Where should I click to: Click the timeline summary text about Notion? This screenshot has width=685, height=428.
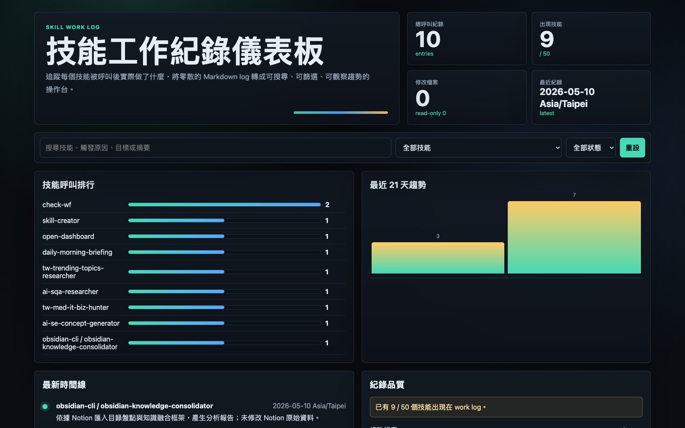click(188, 418)
